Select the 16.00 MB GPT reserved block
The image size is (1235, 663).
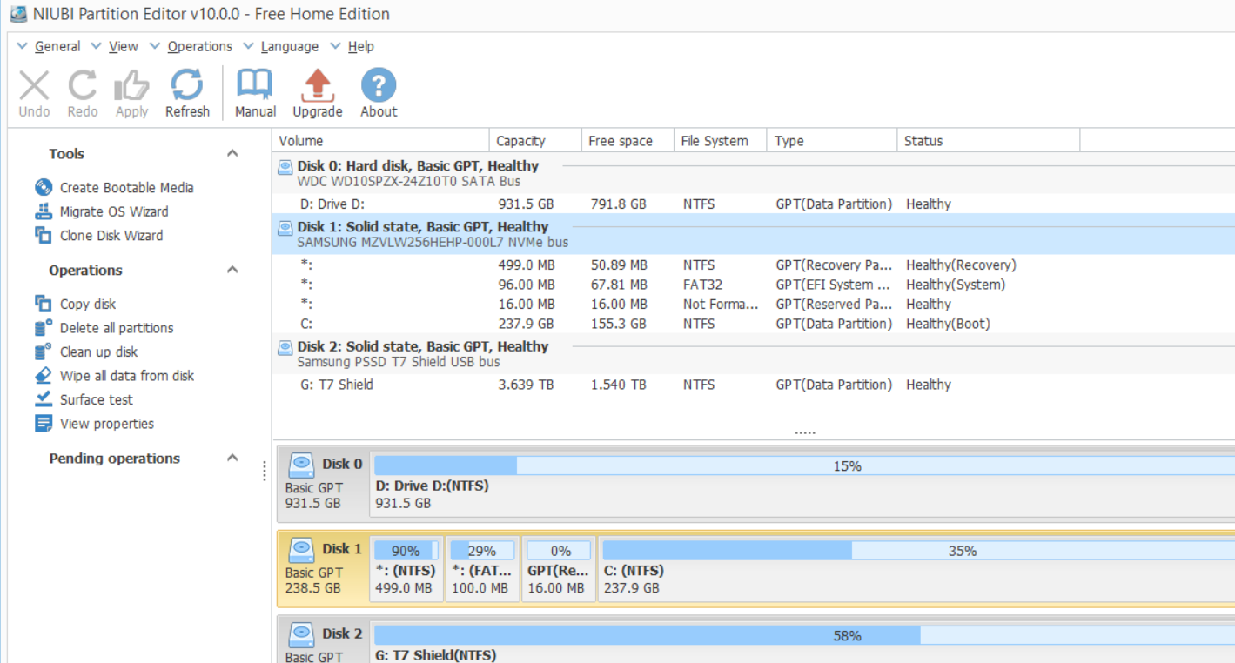point(558,568)
